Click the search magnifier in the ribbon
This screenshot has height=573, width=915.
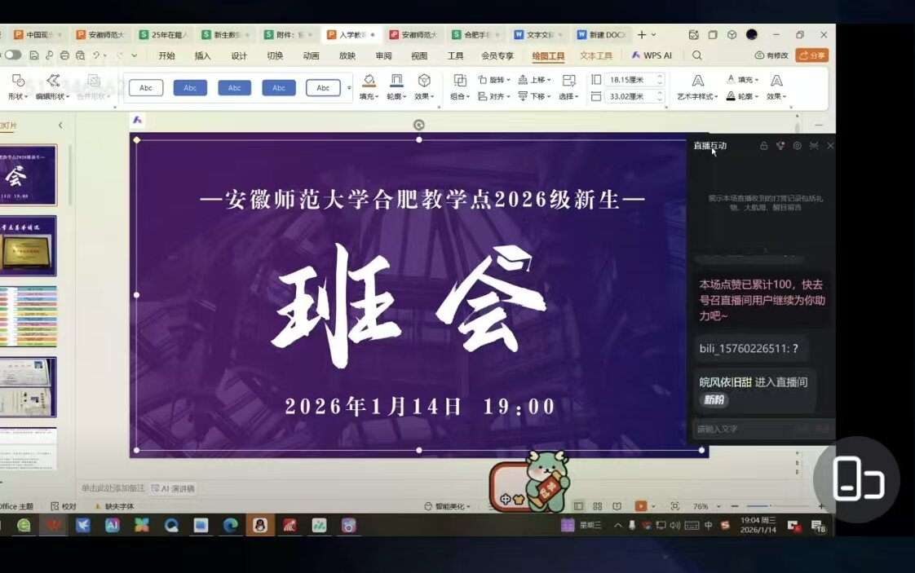(x=697, y=55)
